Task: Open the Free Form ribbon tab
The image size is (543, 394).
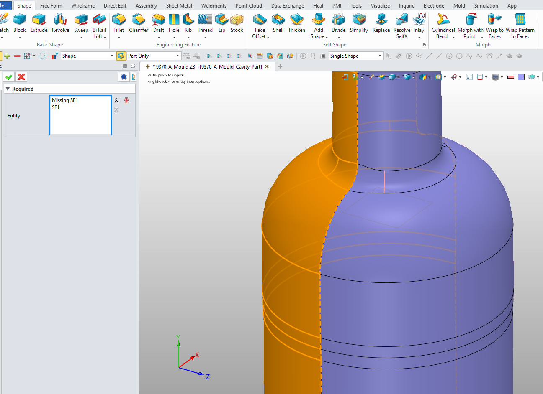Action: [x=51, y=6]
